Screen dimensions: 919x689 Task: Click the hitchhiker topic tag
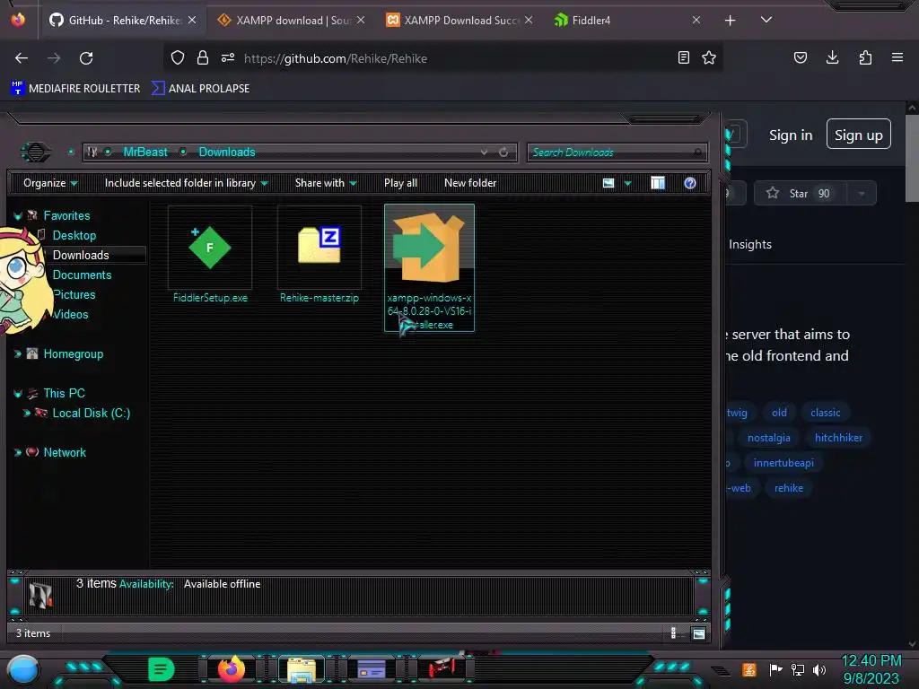(x=838, y=438)
